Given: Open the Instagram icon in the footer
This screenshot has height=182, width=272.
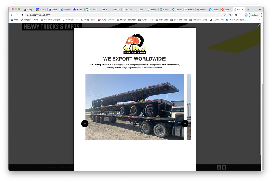Looking at the screenshot, I should coord(219,167).
